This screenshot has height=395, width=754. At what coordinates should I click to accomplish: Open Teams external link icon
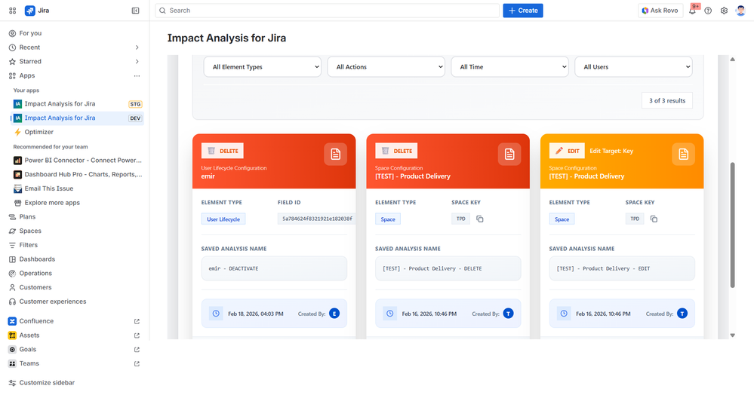(137, 364)
